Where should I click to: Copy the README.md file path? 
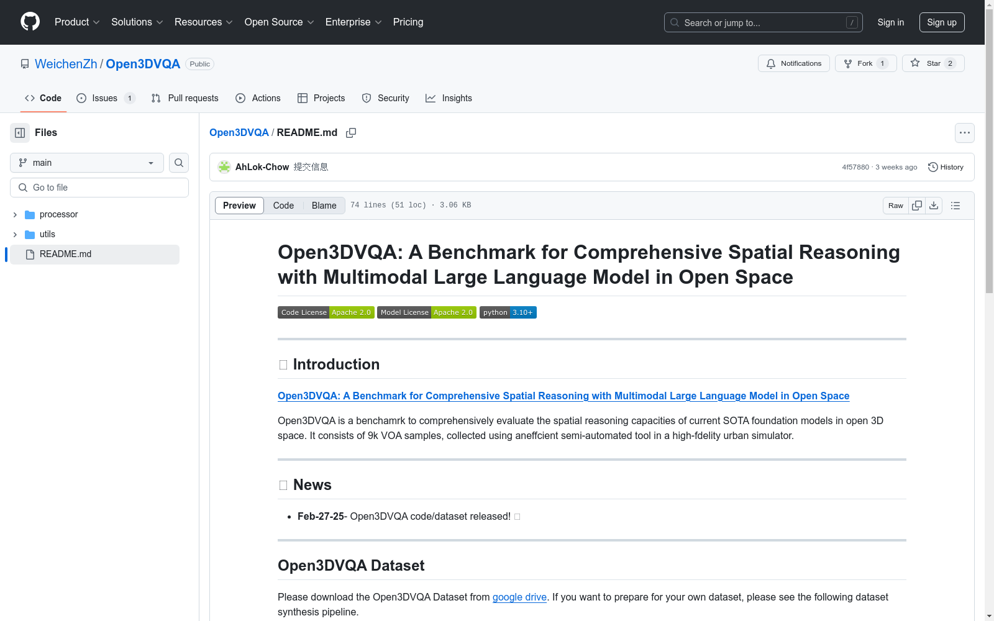point(351,133)
